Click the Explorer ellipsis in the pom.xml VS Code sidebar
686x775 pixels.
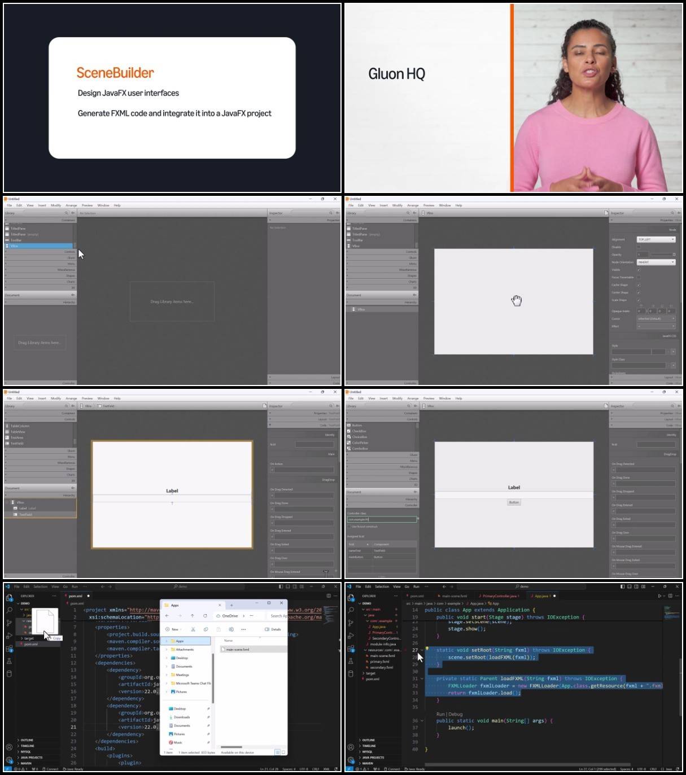pos(55,596)
